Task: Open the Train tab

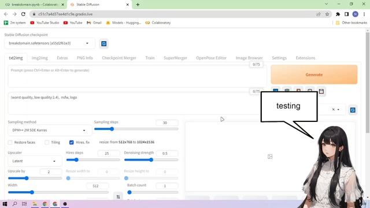Action: (x=150, y=58)
